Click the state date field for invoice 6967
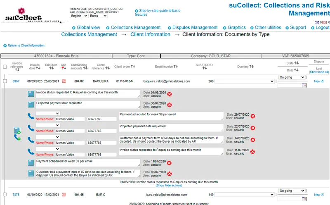The image size is (330, 205). (290, 86)
